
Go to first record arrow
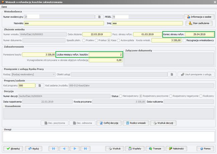point(53,149)
